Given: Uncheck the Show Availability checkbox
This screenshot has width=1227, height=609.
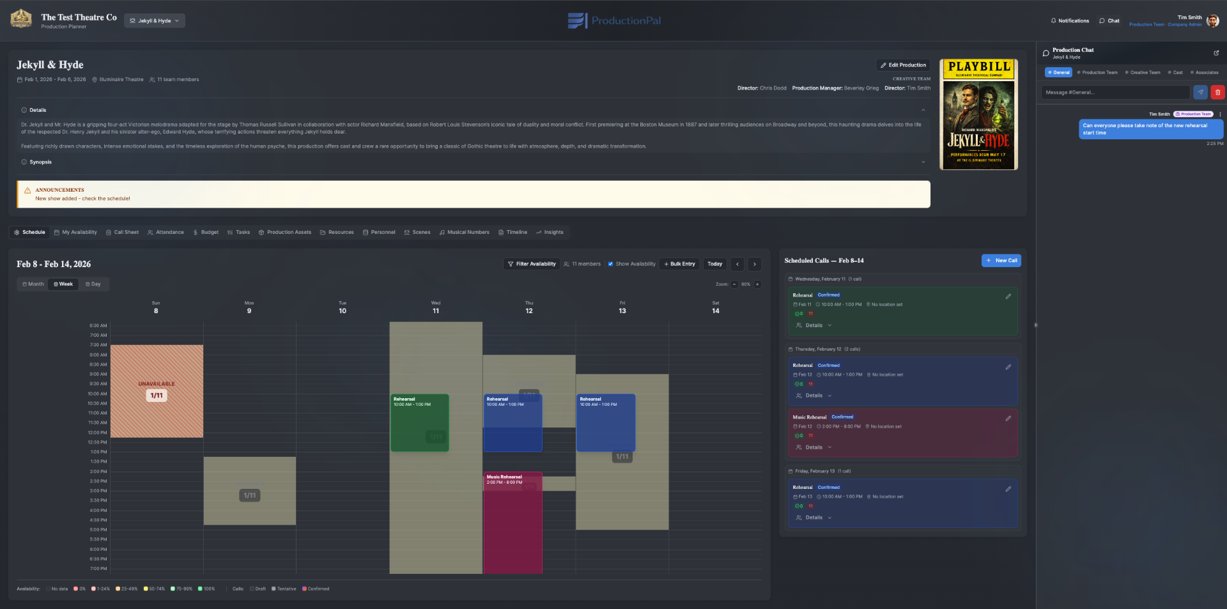Looking at the screenshot, I should [x=610, y=264].
